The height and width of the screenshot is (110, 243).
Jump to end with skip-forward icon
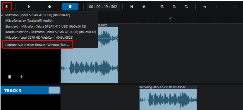coord(144,7)
